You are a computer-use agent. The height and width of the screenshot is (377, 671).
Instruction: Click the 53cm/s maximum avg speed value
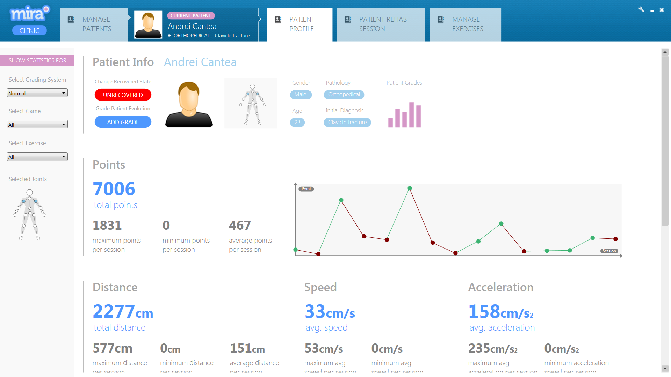pos(324,348)
